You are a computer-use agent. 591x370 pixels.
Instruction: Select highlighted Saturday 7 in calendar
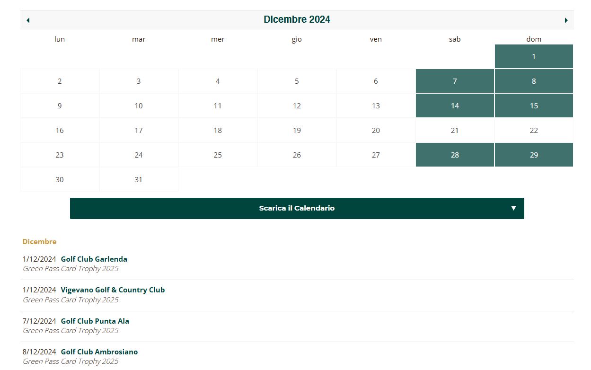tap(454, 81)
